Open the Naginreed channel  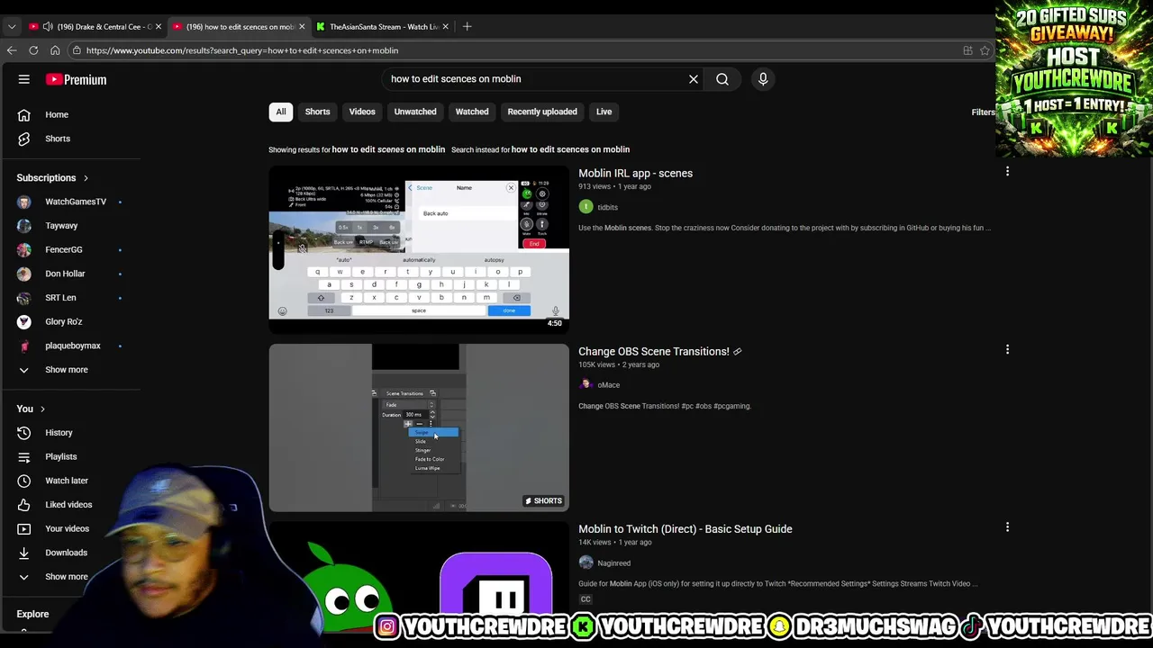(x=613, y=563)
